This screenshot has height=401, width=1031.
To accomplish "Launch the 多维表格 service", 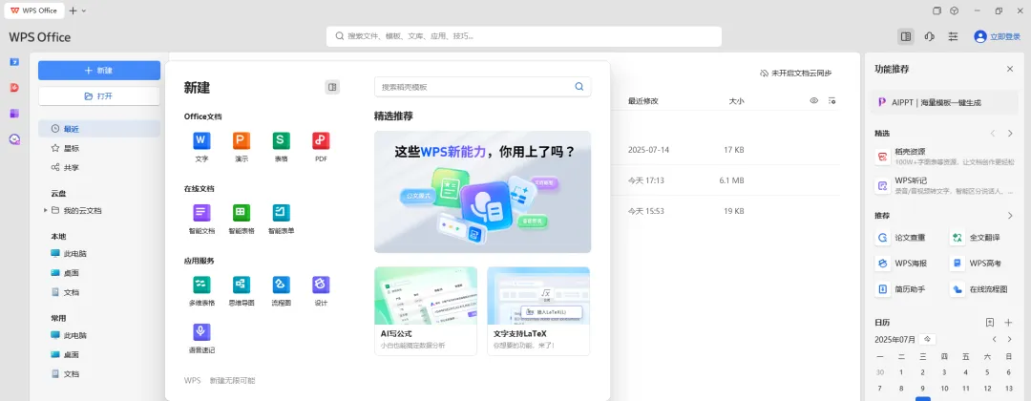I will pyautogui.click(x=201, y=291).
